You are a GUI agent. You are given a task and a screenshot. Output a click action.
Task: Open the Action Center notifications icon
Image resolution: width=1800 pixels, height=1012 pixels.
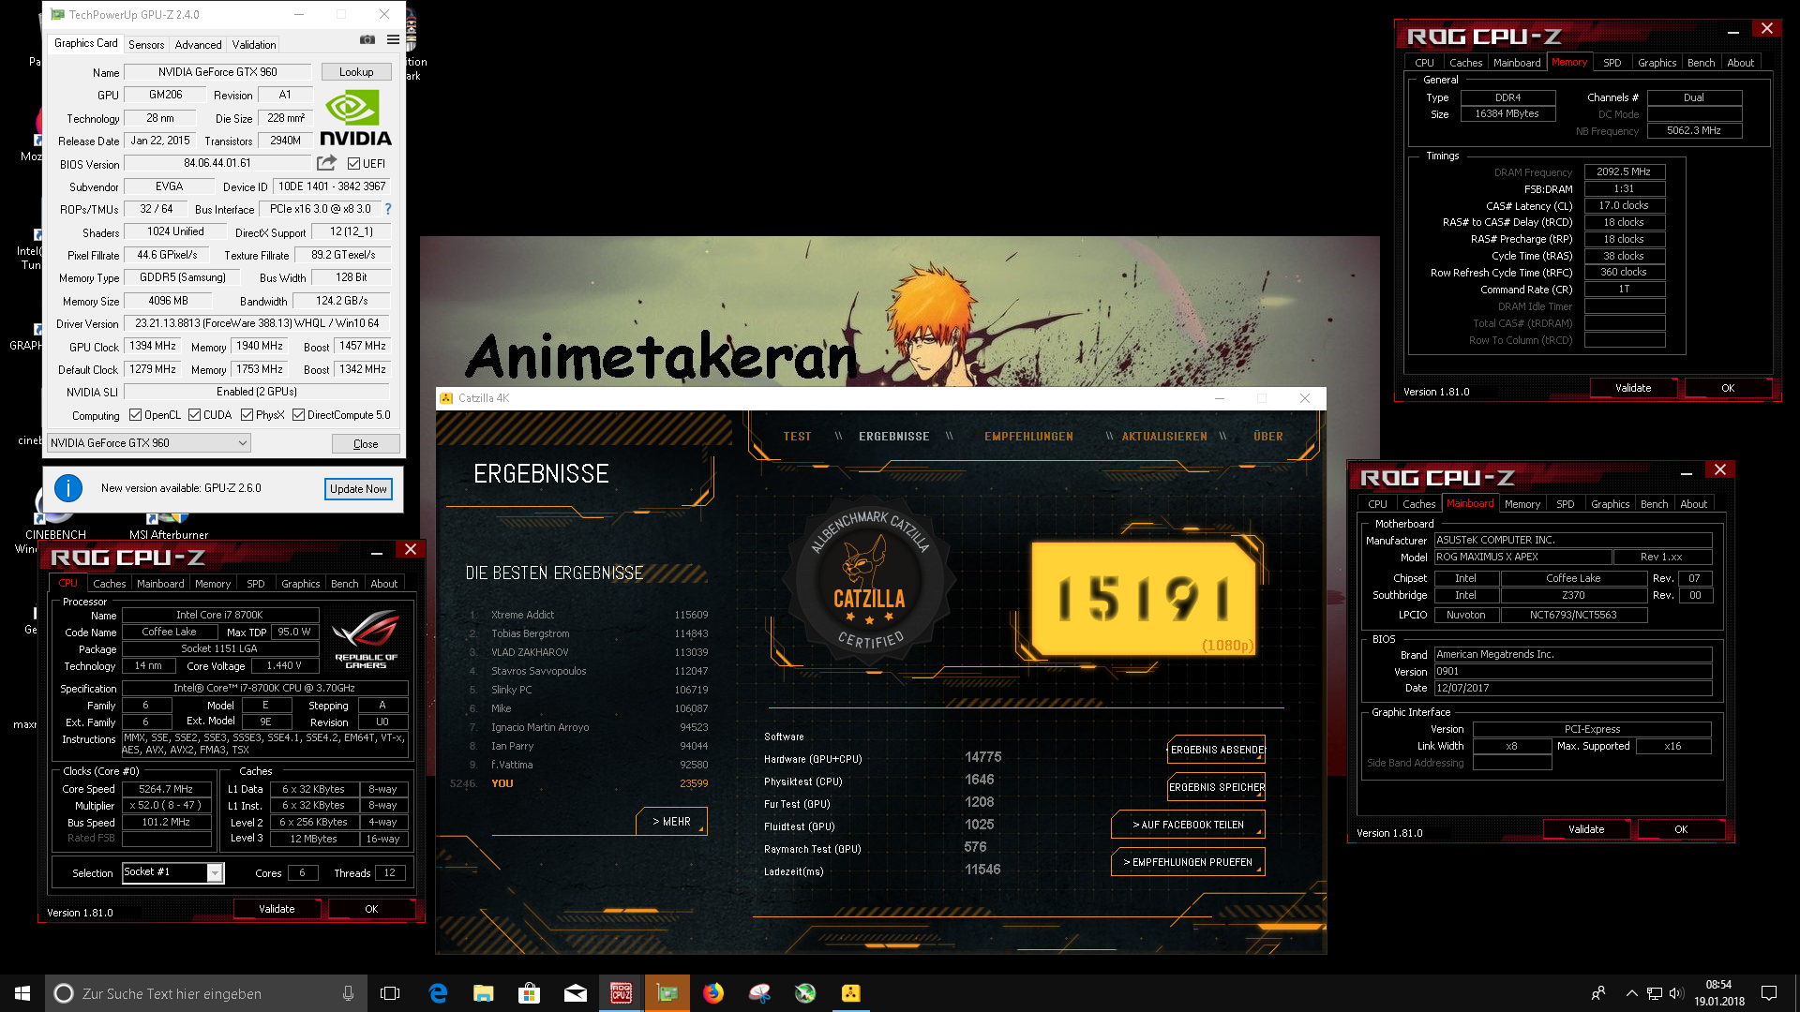pyautogui.click(x=1769, y=993)
